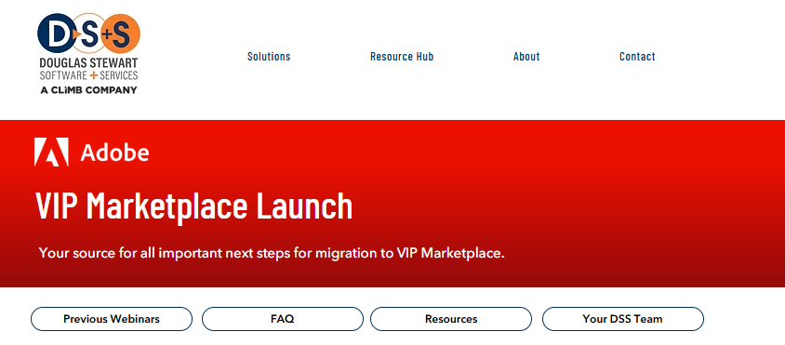Go to the Contact page

pyautogui.click(x=637, y=57)
